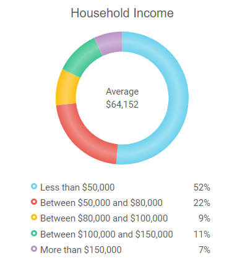Screen dimensions: 245x279
Task: Click 'Between $80,000 and $100,000' legend label
Action: 104,218
